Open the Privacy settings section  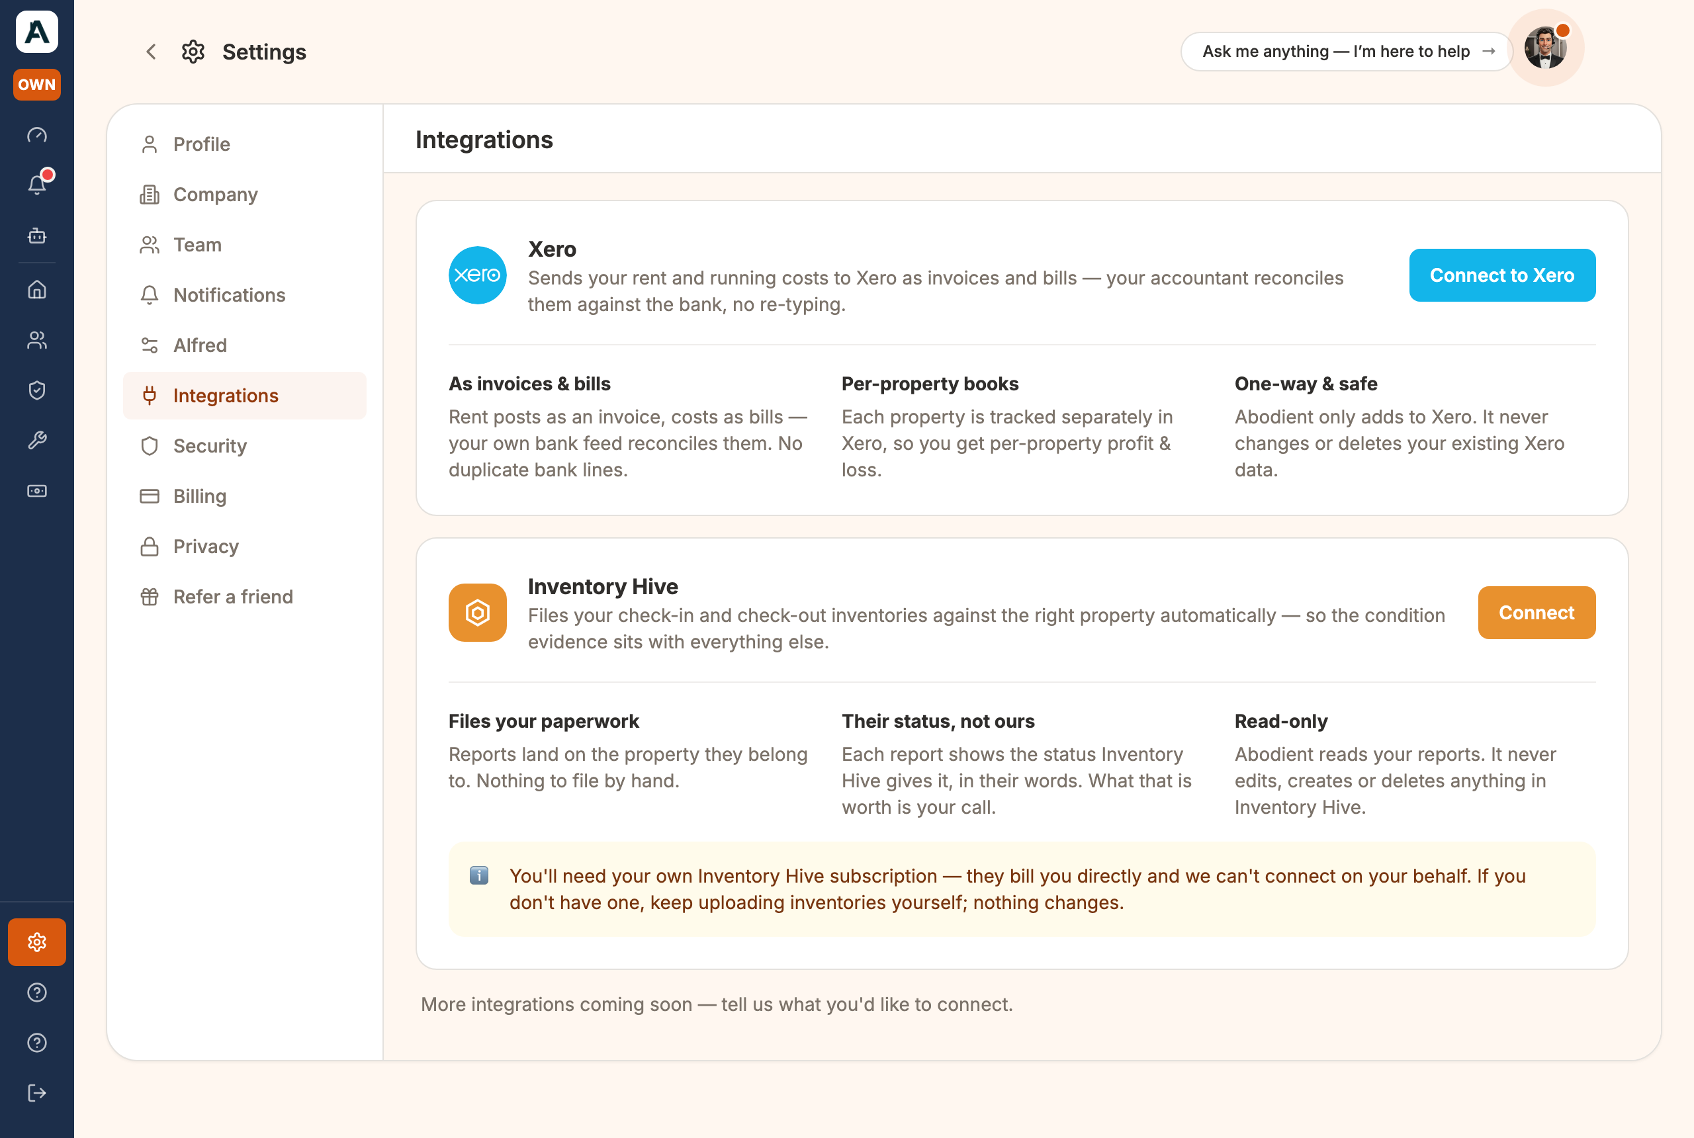(x=245, y=546)
